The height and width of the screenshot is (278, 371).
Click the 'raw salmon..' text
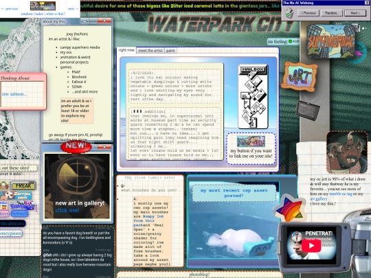(x=14, y=94)
